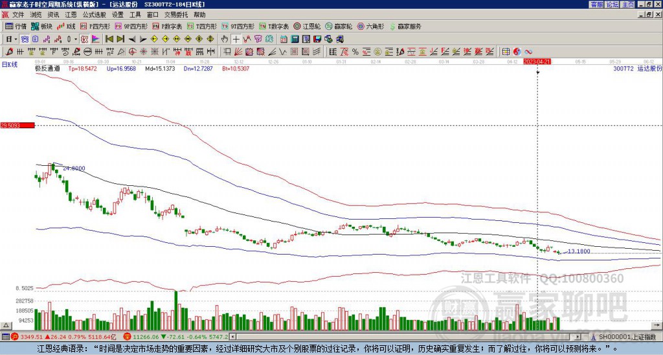Viewport: 663px width, 355px height.
Task: Click the 3349.51 index value in status bar
Action: click(x=32, y=337)
